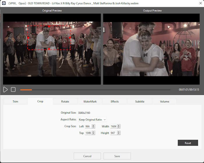
Task: Select the WaterMark tab
Action: pos(90,102)
